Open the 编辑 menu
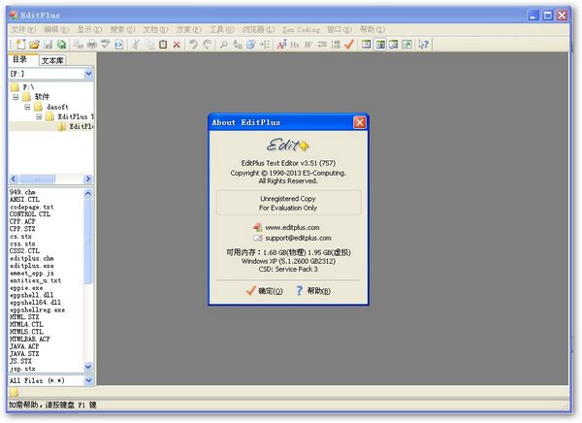Image resolution: width=582 pixels, height=423 pixels. coord(56,29)
